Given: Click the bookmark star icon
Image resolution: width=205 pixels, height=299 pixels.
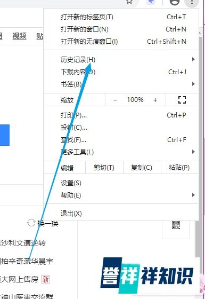Looking at the screenshot, I should (x=130, y=2).
